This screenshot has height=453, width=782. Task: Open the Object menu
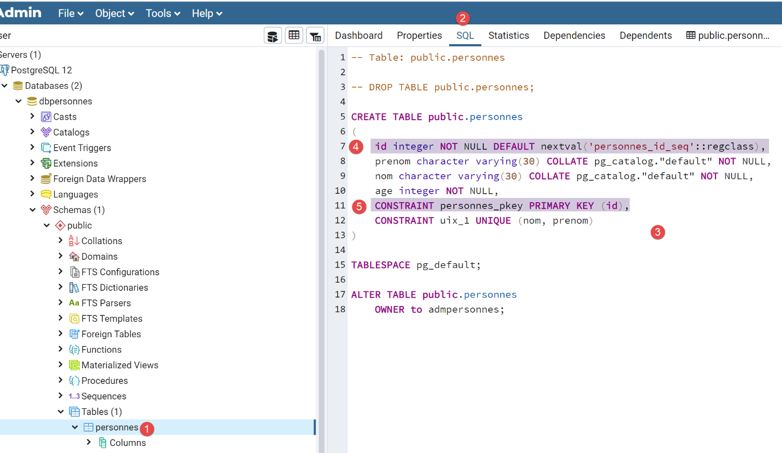pos(114,14)
